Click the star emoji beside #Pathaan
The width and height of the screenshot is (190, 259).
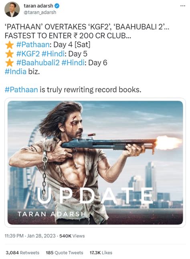coord(9,45)
